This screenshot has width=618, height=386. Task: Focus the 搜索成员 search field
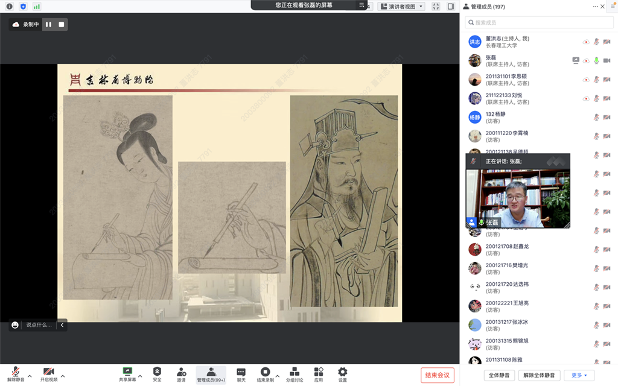tap(539, 22)
